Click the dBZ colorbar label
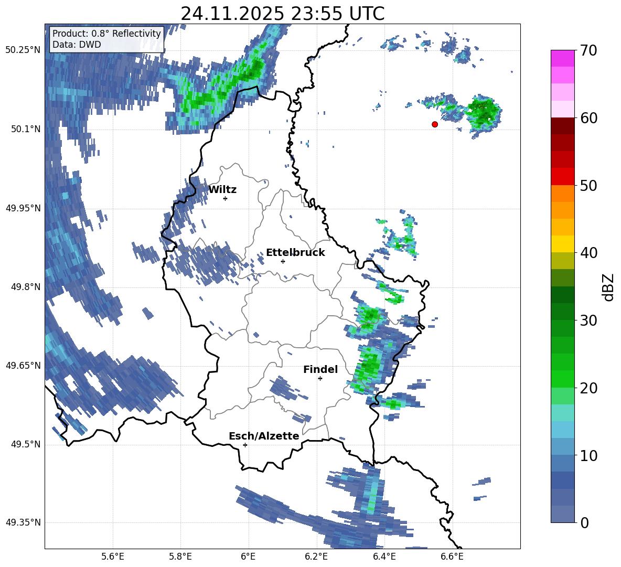Screen dimensions: 621x567 coord(608,287)
